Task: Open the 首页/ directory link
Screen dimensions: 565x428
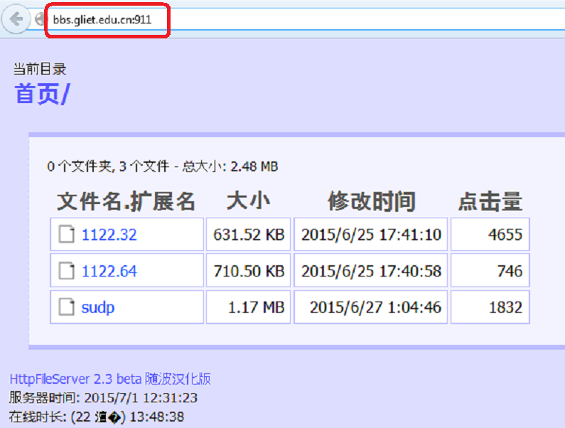Action: pyautogui.click(x=42, y=94)
